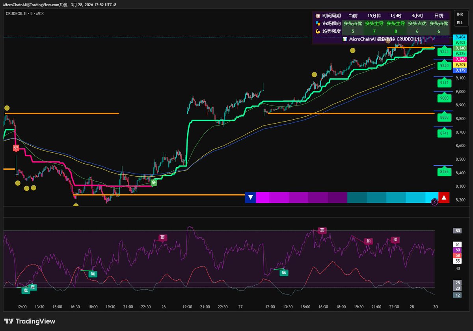Click 多头主导 under the 15分钟 column
The height and width of the screenshot is (331, 473).
click(374, 23)
